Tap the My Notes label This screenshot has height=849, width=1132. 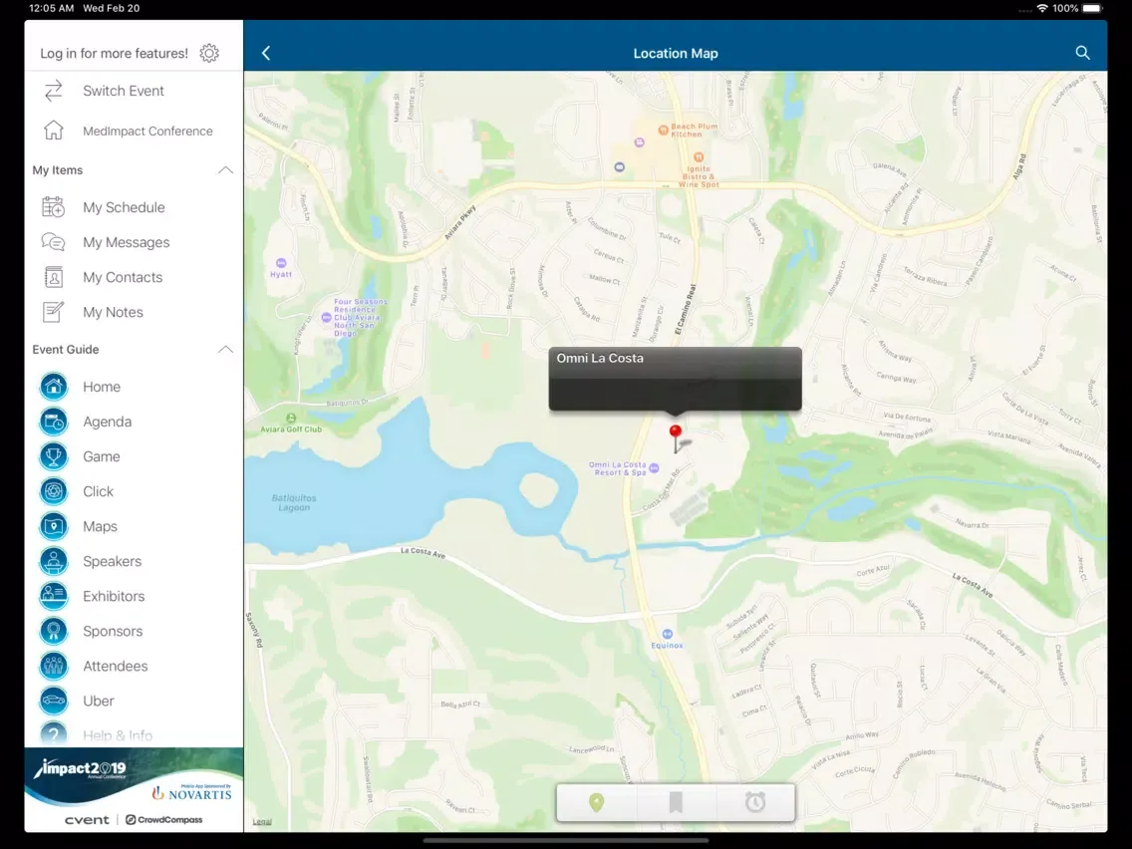(x=113, y=312)
